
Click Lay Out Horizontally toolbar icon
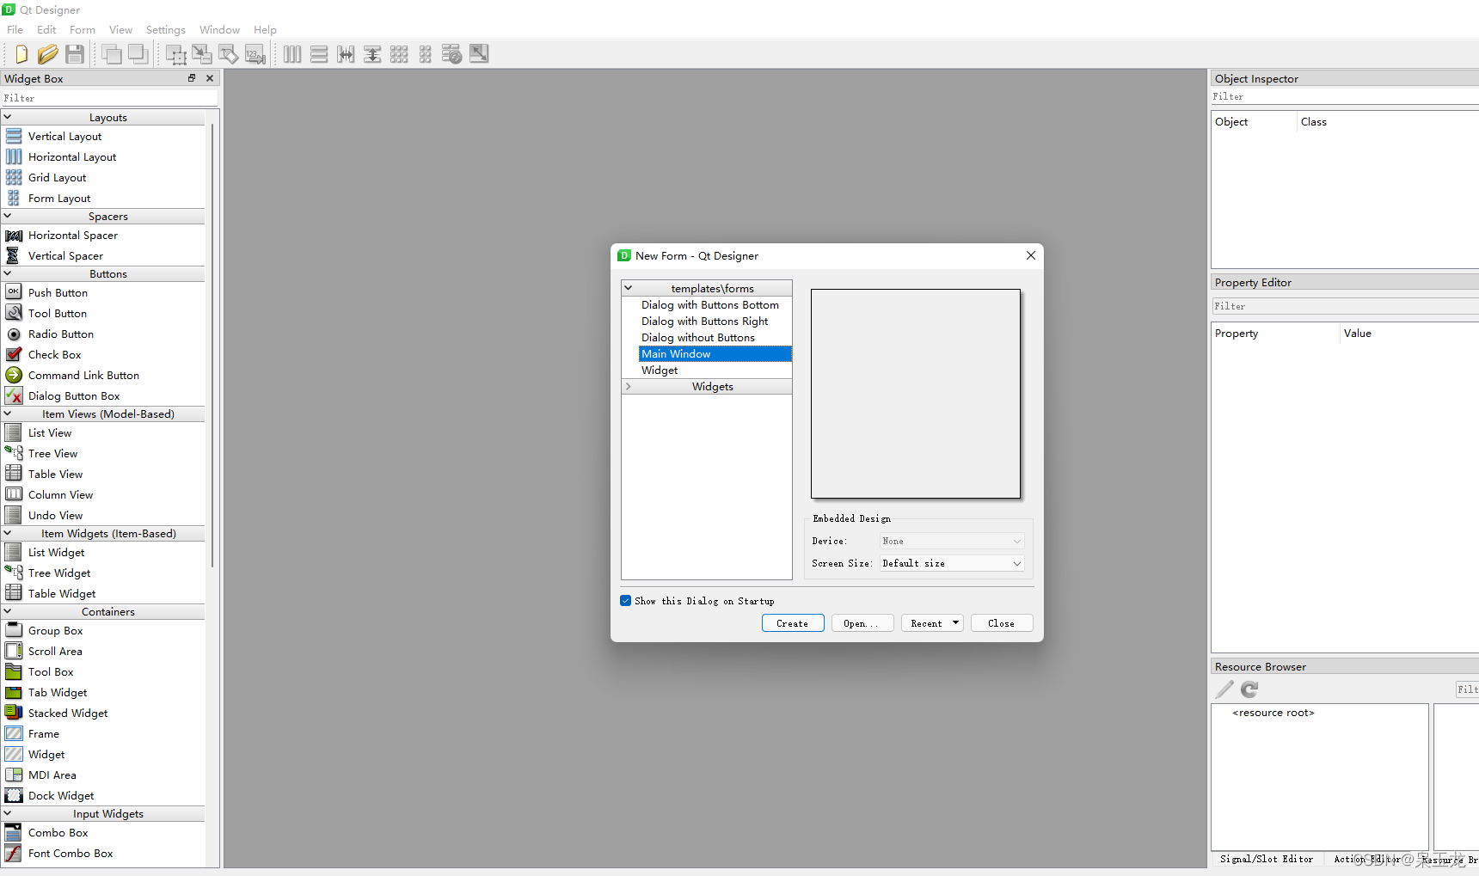click(292, 54)
